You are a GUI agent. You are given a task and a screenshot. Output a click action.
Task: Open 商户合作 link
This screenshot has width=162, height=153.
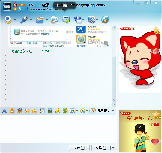(82, 46)
